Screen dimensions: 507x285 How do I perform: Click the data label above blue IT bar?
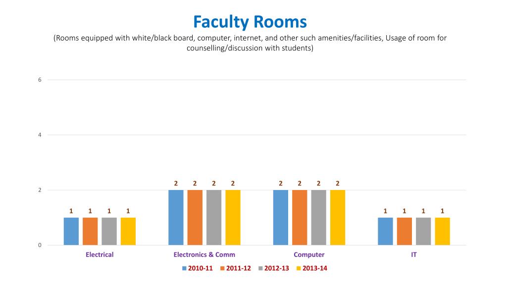click(x=385, y=211)
